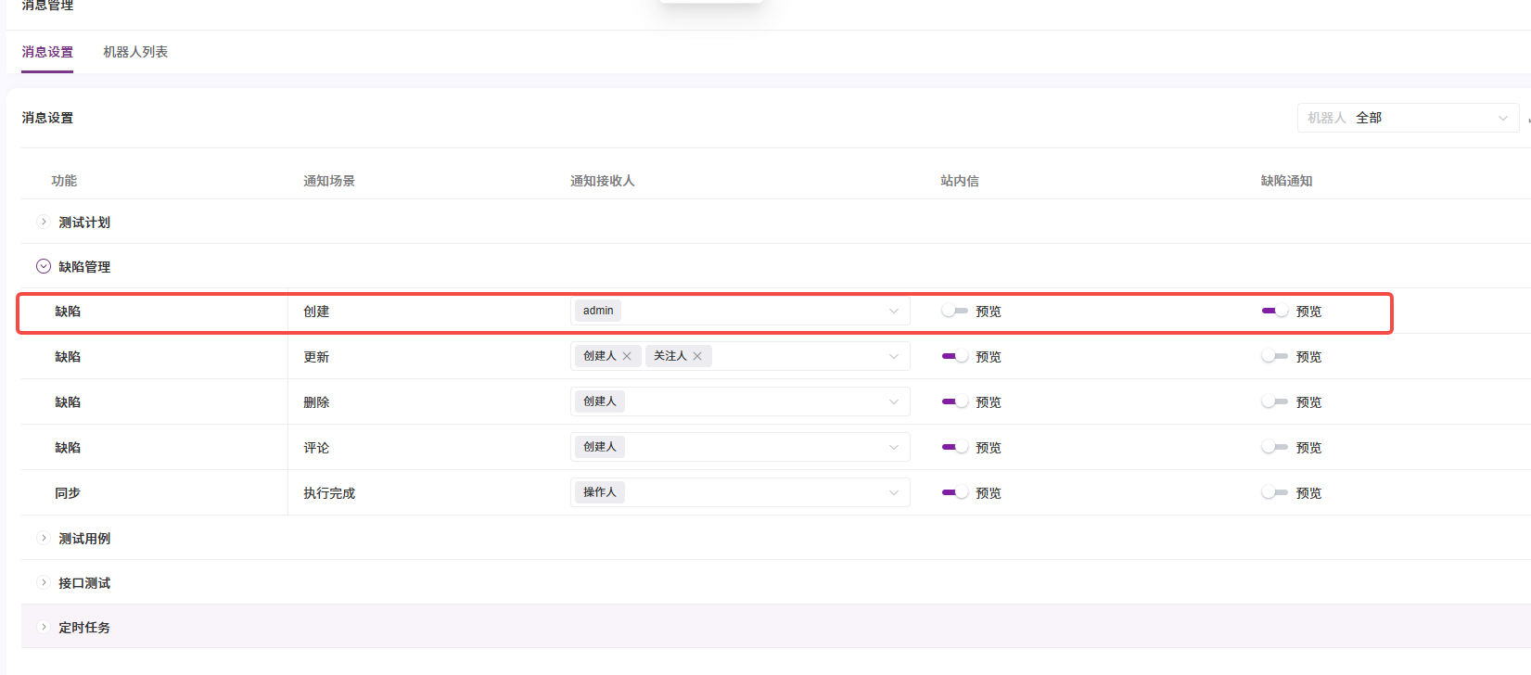Enable 站内信 toggle for 缺陷 创建 row
Image resolution: width=1531 pixels, height=675 pixels.
point(954,312)
